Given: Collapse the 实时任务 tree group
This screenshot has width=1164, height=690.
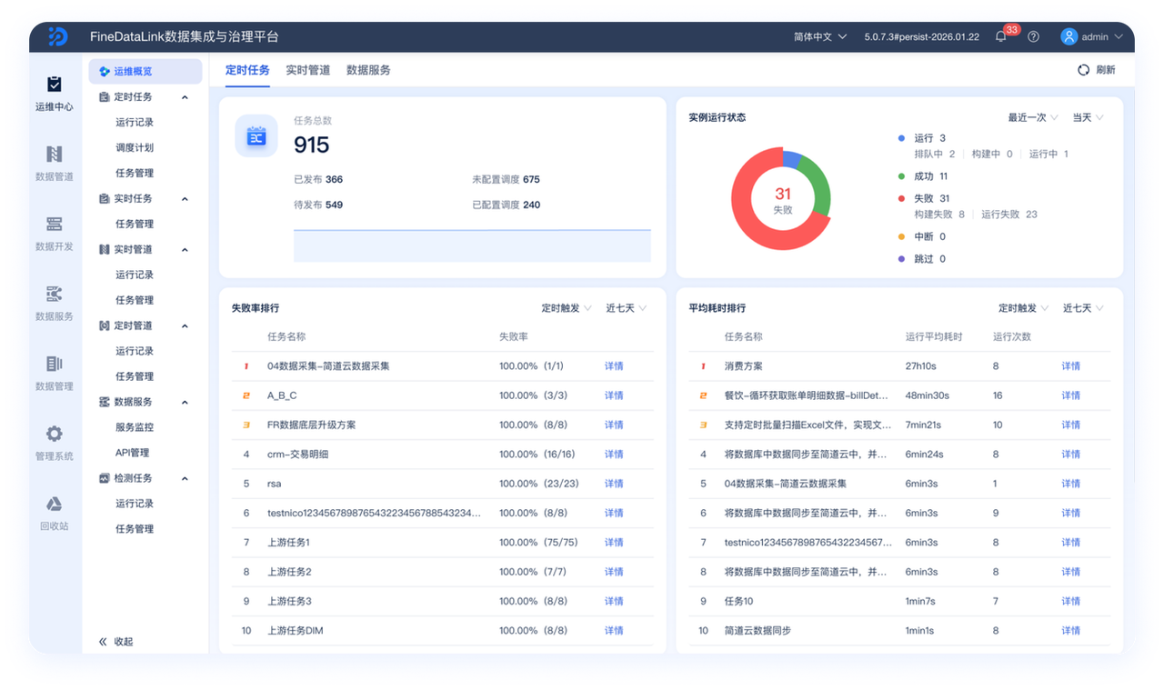Looking at the screenshot, I should (185, 199).
